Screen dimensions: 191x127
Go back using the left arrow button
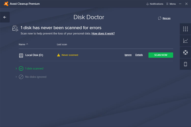pos(5,17)
